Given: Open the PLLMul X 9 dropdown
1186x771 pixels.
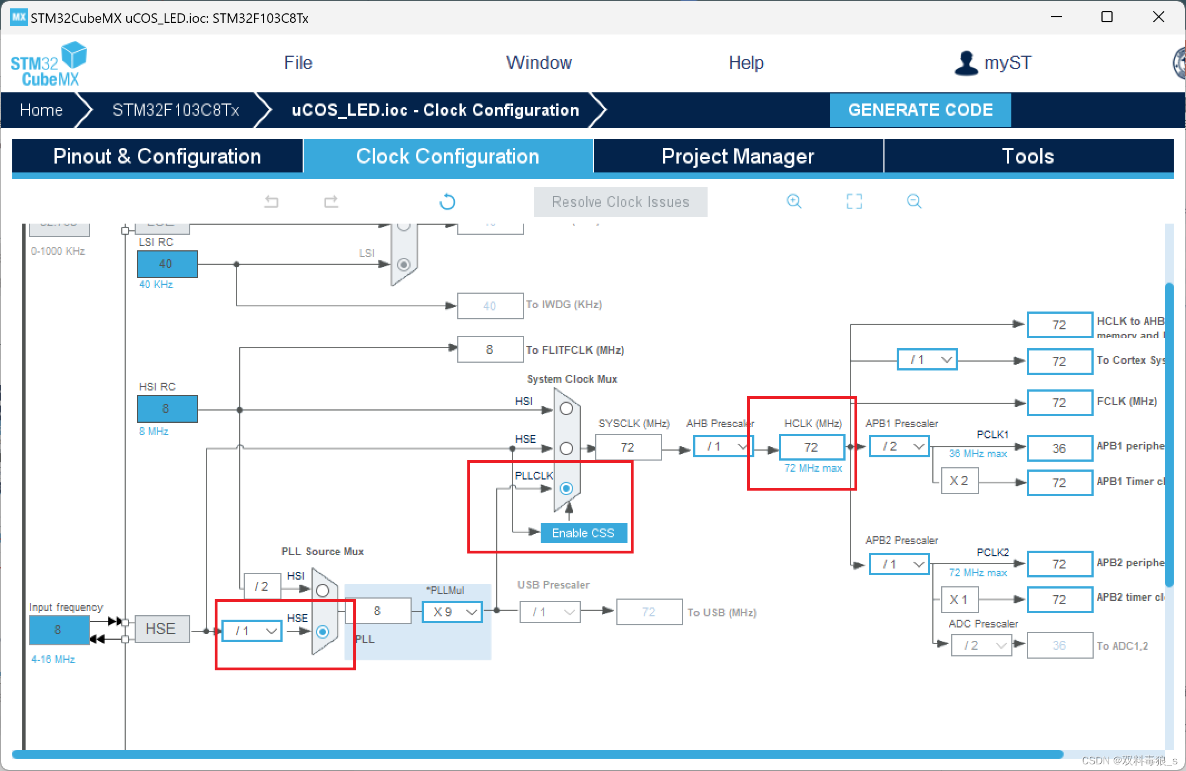Looking at the screenshot, I should pyautogui.click(x=452, y=612).
